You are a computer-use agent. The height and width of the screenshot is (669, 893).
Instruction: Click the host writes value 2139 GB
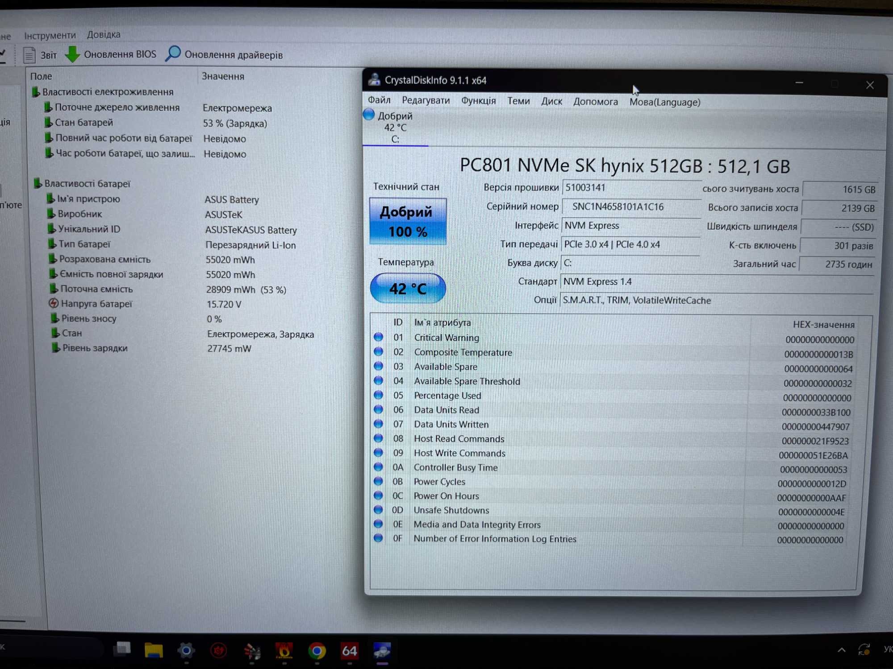(839, 208)
